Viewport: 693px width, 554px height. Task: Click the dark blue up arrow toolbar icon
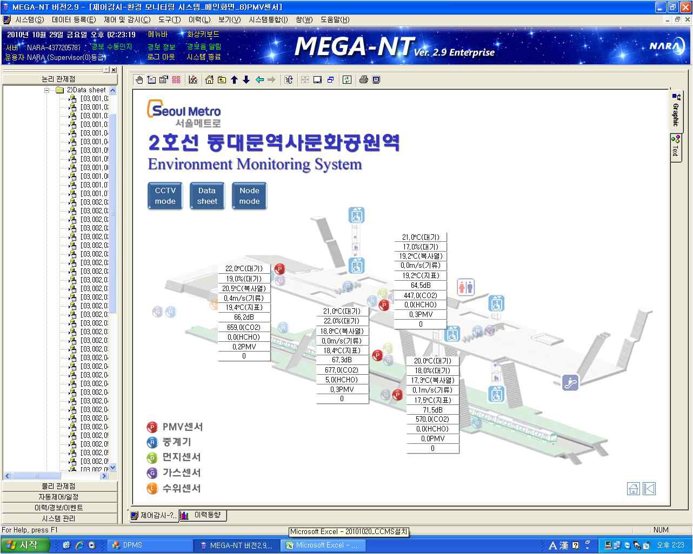click(x=234, y=80)
